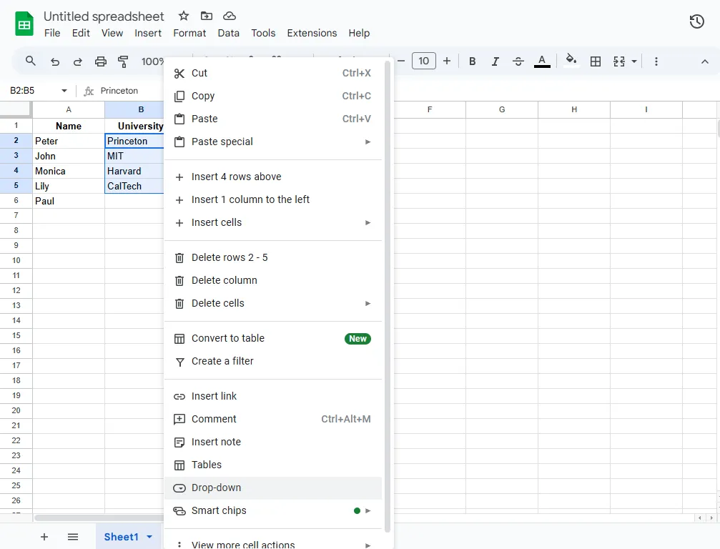Merge the selected cells
Viewport: 720px width, 549px height.
[619, 61]
